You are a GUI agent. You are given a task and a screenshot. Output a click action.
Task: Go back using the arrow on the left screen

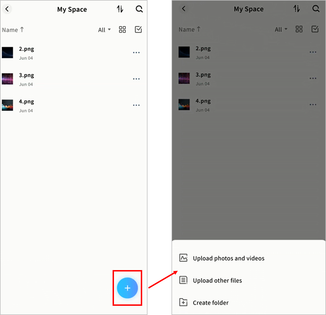[x=7, y=9]
